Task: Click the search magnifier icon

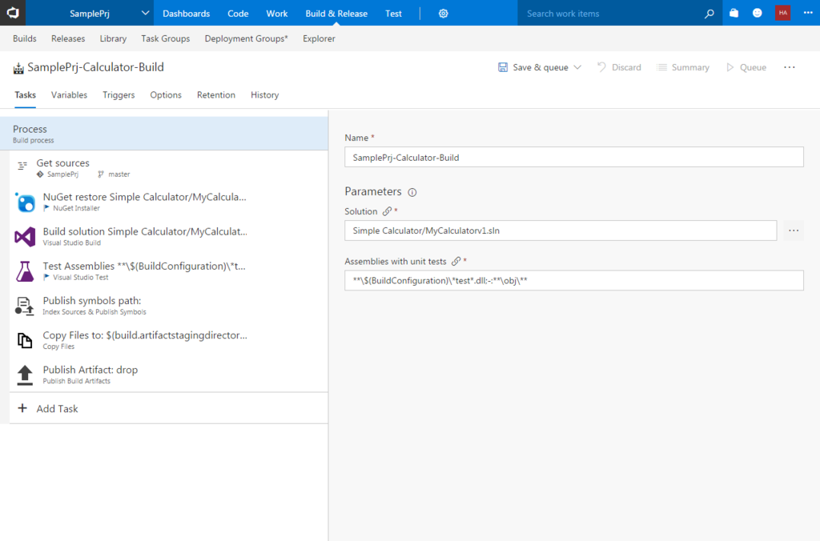Action: pyautogui.click(x=709, y=14)
